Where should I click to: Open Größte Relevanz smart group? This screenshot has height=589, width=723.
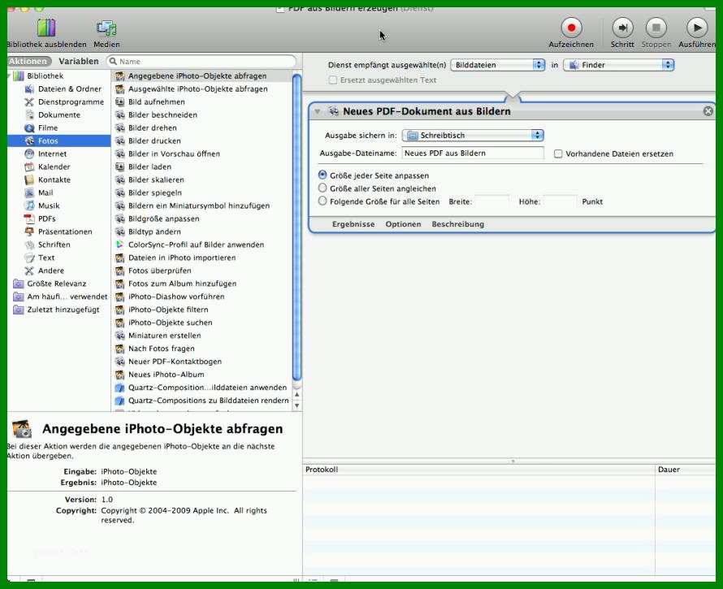pos(50,284)
